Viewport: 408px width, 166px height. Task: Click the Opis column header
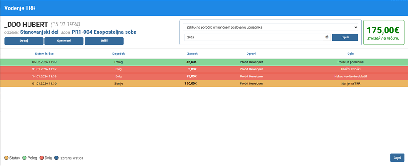[350, 54]
